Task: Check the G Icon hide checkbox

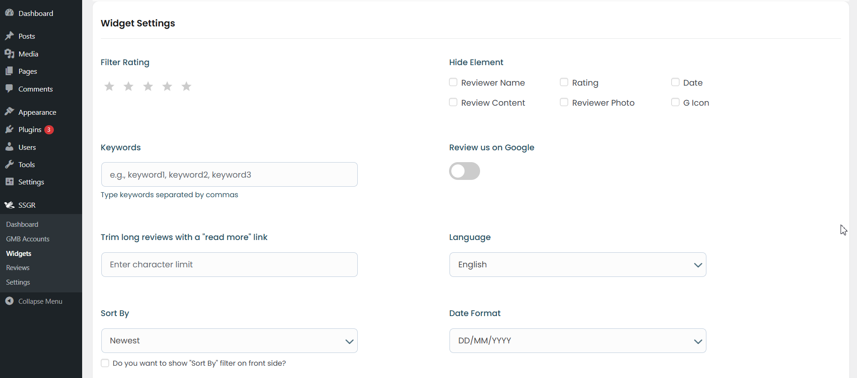Action: (675, 102)
